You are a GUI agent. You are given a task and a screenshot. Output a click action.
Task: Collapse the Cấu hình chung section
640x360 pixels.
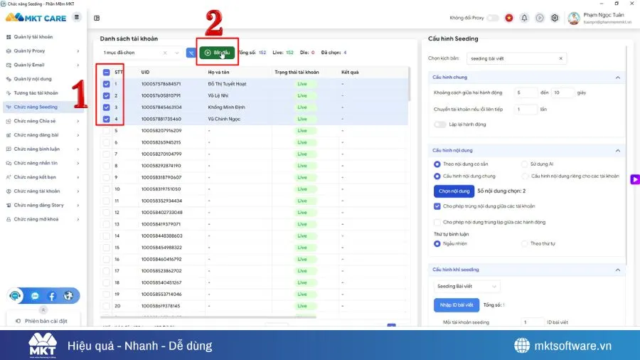pyautogui.click(x=618, y=77)
